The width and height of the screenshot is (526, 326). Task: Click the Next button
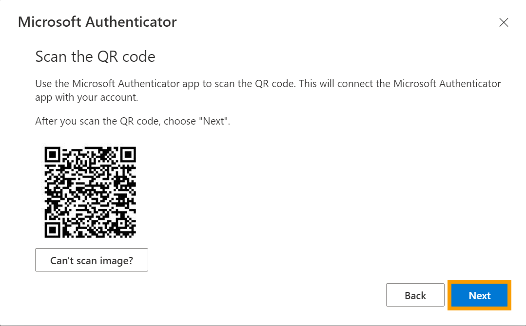click(x=479, y=295)
